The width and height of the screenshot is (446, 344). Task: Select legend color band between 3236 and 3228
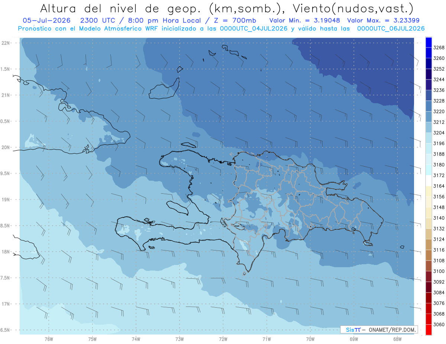coord(429,95)
